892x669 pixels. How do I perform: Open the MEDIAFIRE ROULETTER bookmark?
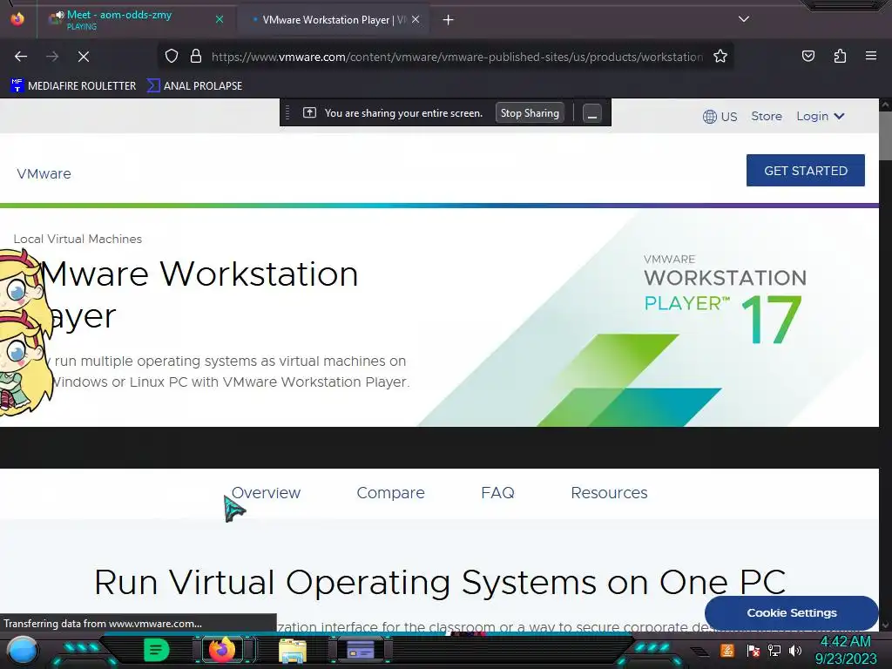73,86
